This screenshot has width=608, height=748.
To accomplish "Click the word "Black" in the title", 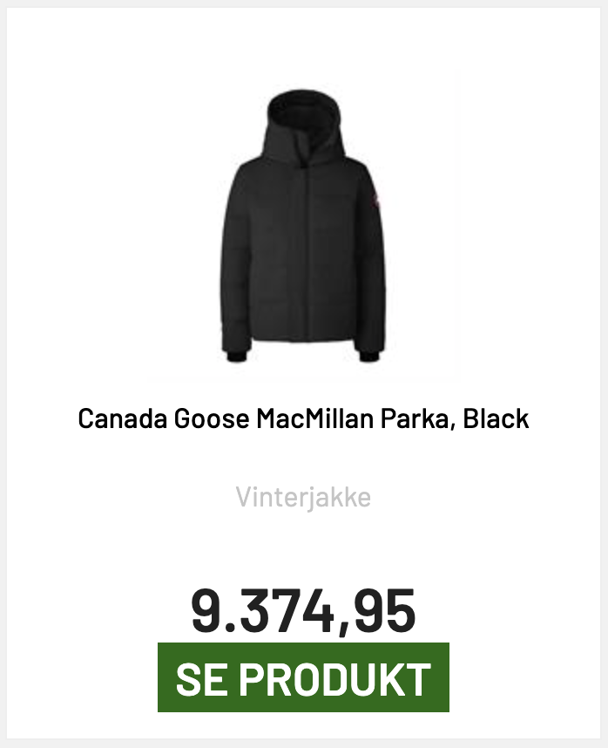I will tap(496, 418).
